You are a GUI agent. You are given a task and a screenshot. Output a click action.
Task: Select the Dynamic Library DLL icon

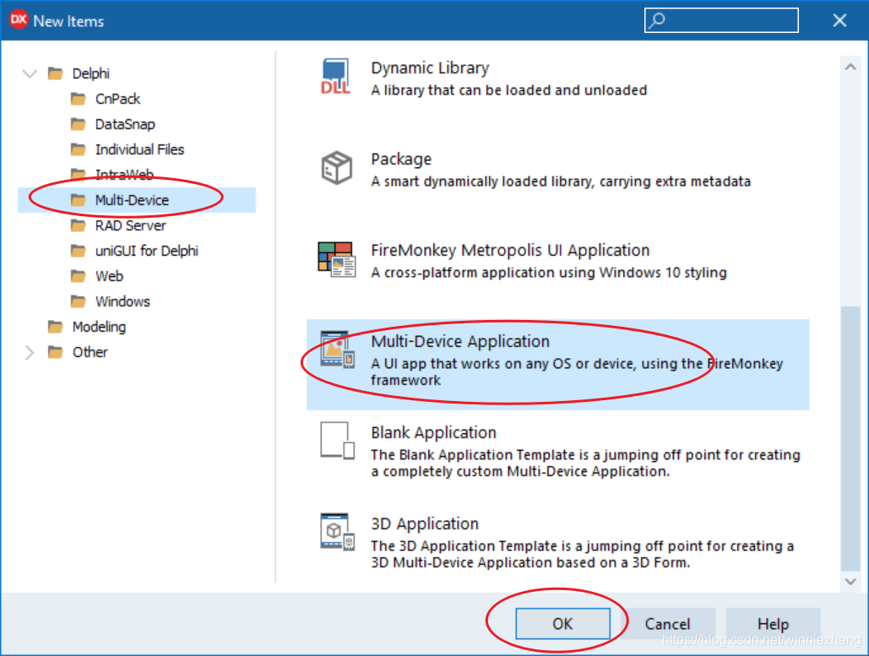tap(336, 77)
